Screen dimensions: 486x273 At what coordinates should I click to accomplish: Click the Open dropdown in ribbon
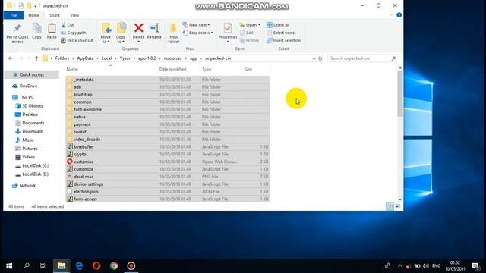click(250, 25)
